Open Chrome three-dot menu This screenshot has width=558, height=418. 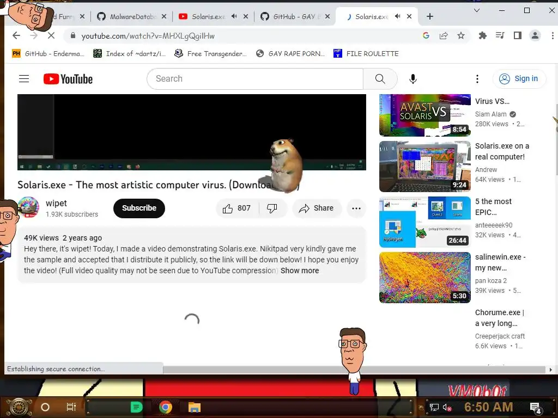click(x=553, y=35)
